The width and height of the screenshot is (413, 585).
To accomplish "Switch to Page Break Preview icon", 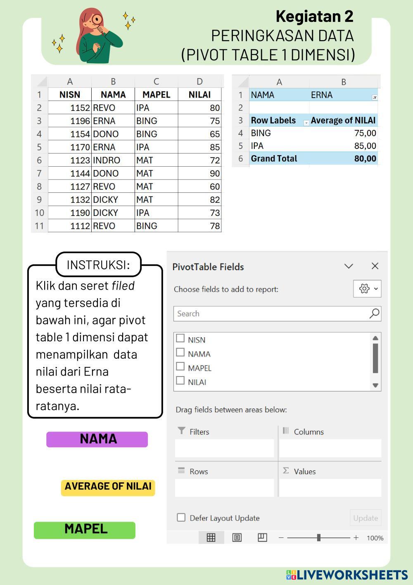I will 262,537.
